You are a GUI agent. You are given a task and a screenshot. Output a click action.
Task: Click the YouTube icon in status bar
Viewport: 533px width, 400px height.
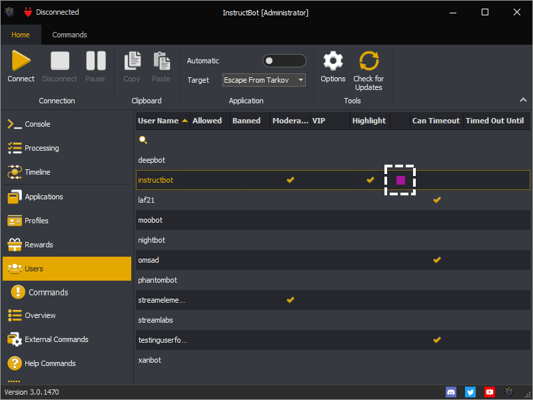pos(490,392)
